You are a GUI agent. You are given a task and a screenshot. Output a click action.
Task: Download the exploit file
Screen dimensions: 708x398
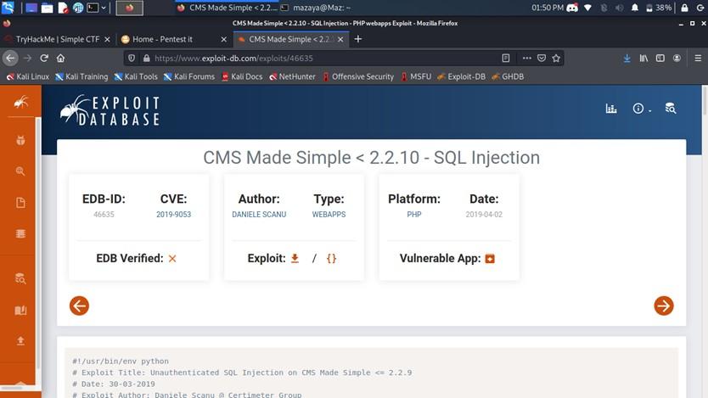[x=295, y=258]
